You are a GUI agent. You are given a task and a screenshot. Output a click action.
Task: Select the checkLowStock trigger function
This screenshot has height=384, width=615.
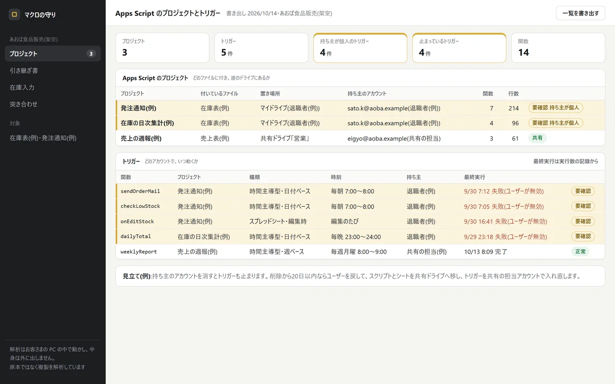[x=140, y=206]
